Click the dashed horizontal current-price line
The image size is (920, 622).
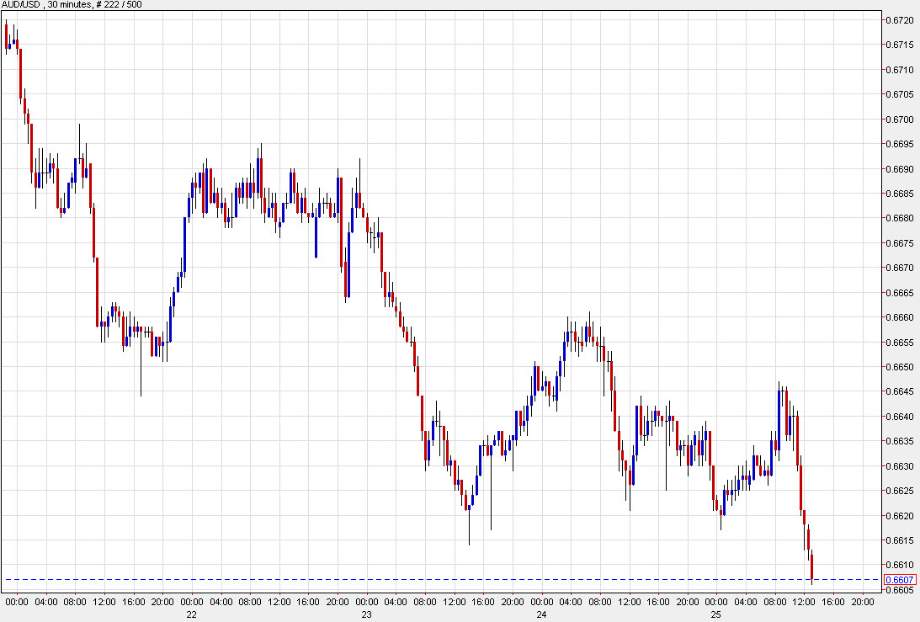421,579
